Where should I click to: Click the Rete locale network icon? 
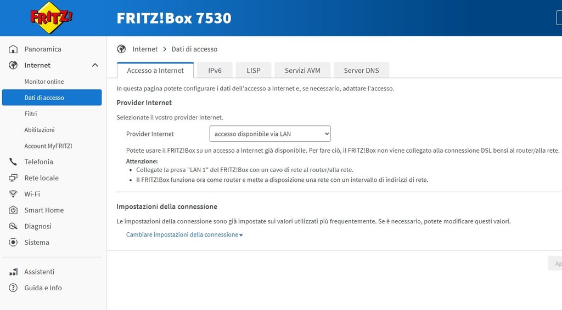click(13, 177)
